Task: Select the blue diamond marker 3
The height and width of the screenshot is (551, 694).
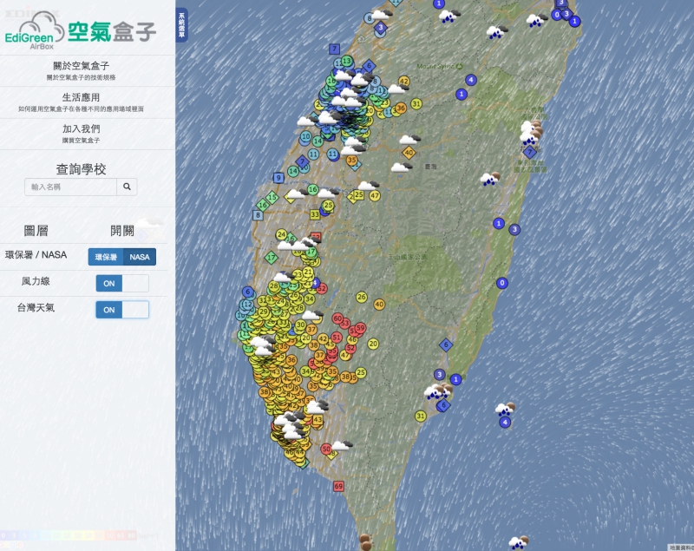Action: click(x=380, y=28)
